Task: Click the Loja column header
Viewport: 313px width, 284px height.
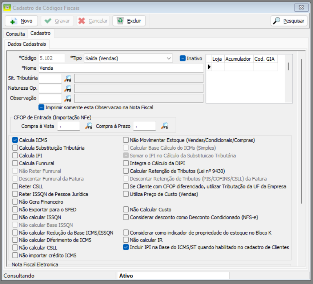Action: (217, 59)
